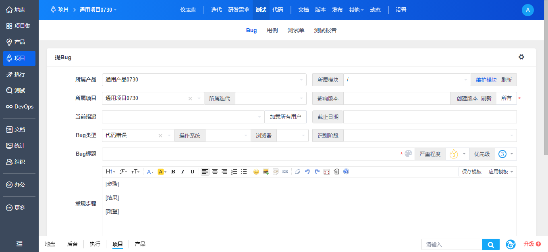The width and height of the screenshot is (548, 252).
Task: Click the search magnifier button
Action: pos(490,244)
